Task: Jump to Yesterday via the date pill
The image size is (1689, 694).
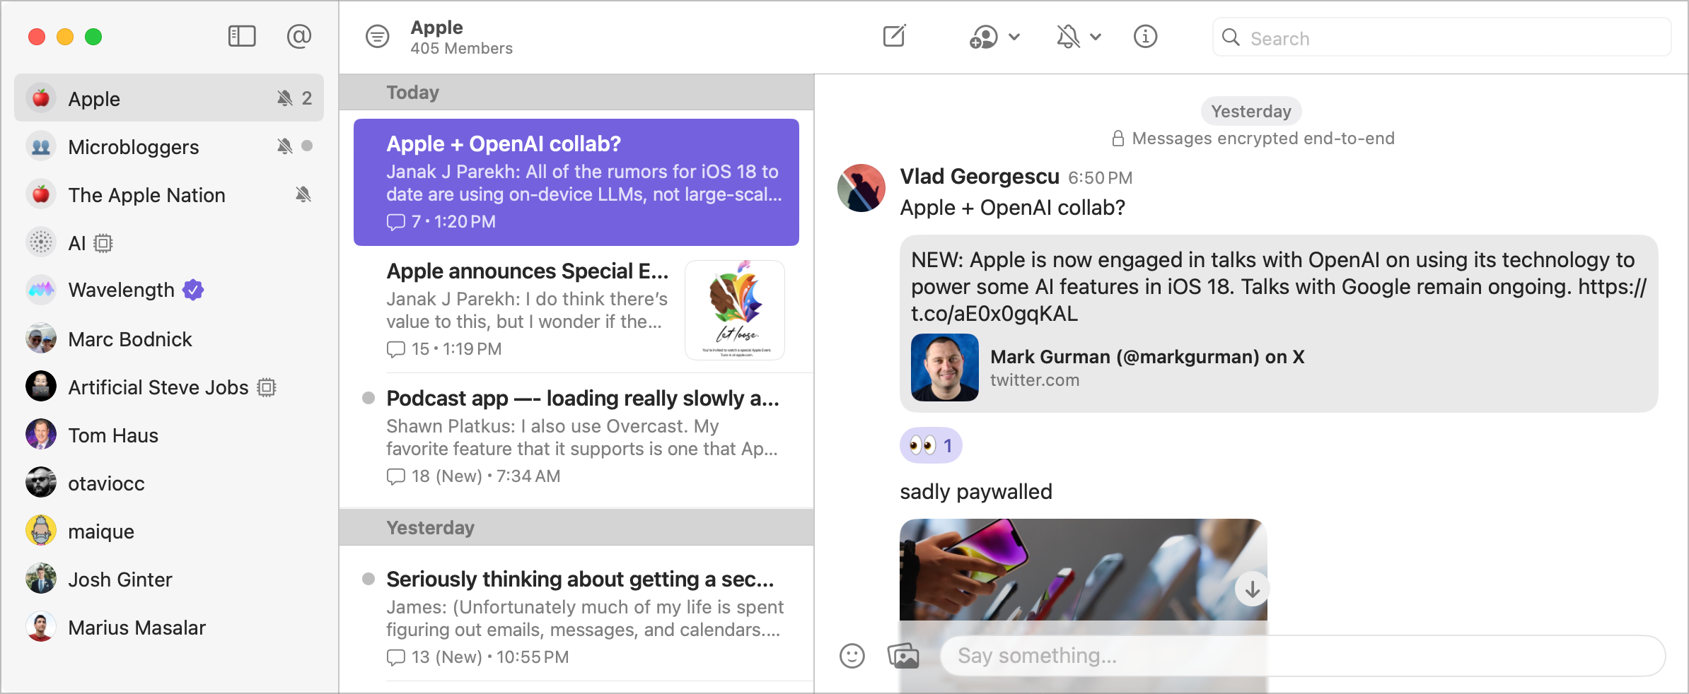Action: 1250,111
